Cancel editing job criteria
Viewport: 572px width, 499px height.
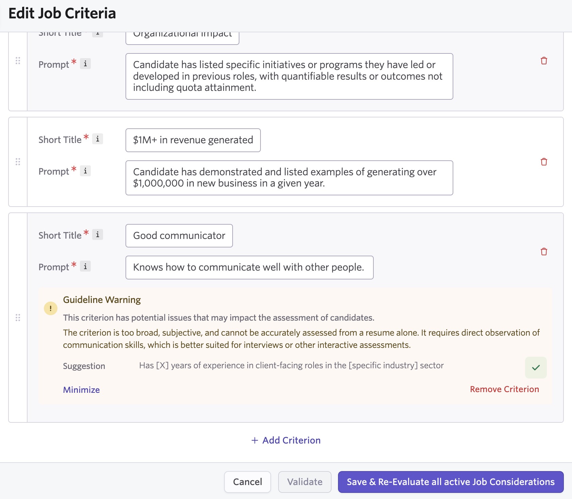247,482
